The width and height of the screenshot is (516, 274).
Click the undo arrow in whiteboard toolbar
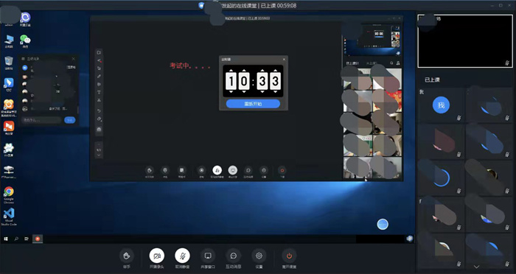click(99, 110)
